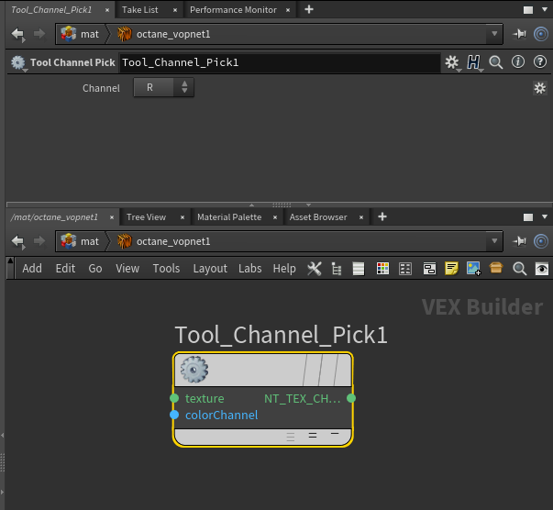Close the Take List tab
The height and width of the screenshot is (510, 553).
pos(175,10)
